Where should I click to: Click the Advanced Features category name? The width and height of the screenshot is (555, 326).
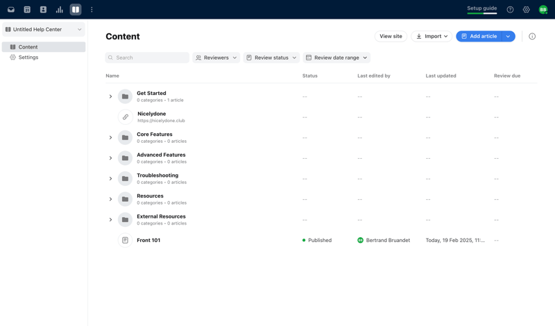(161, 155)
